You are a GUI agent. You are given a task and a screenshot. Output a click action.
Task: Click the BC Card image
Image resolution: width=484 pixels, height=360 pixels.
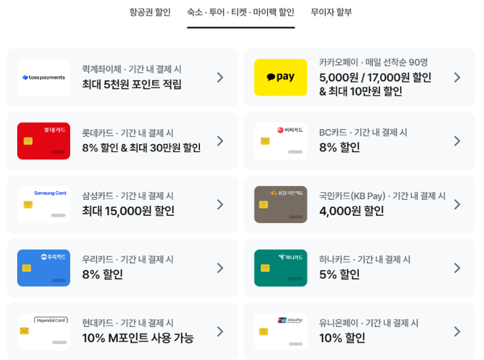(281, 141)
